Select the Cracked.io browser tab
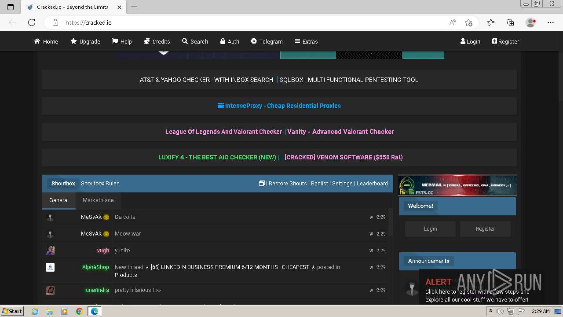Image resolution: width=563 pixels, height=317 pixels. [x=73, y=7]
